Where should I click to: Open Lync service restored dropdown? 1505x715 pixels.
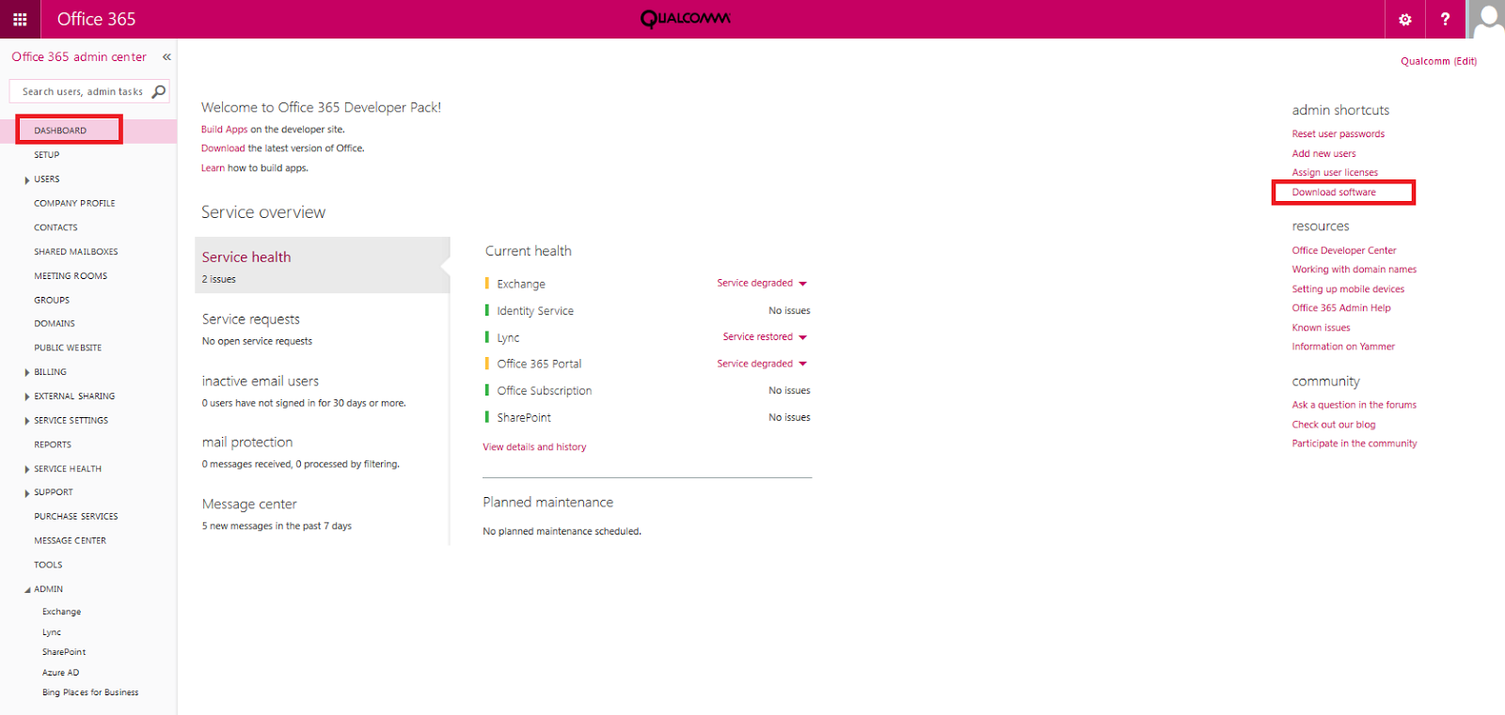[765, 336]
